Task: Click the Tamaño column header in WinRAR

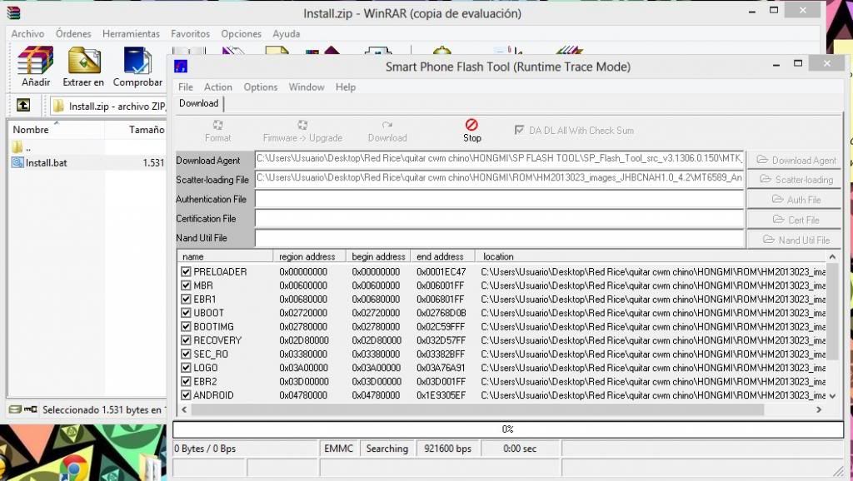Action: coord(136,129)
